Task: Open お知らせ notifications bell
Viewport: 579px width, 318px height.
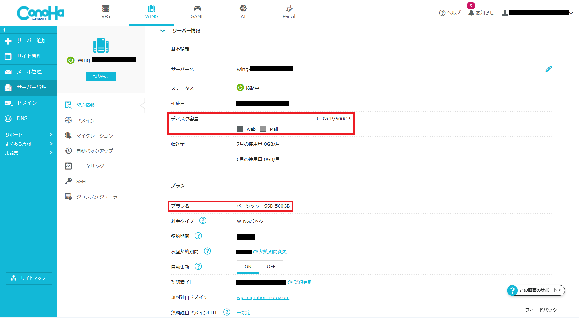Action: pos(481,13)
